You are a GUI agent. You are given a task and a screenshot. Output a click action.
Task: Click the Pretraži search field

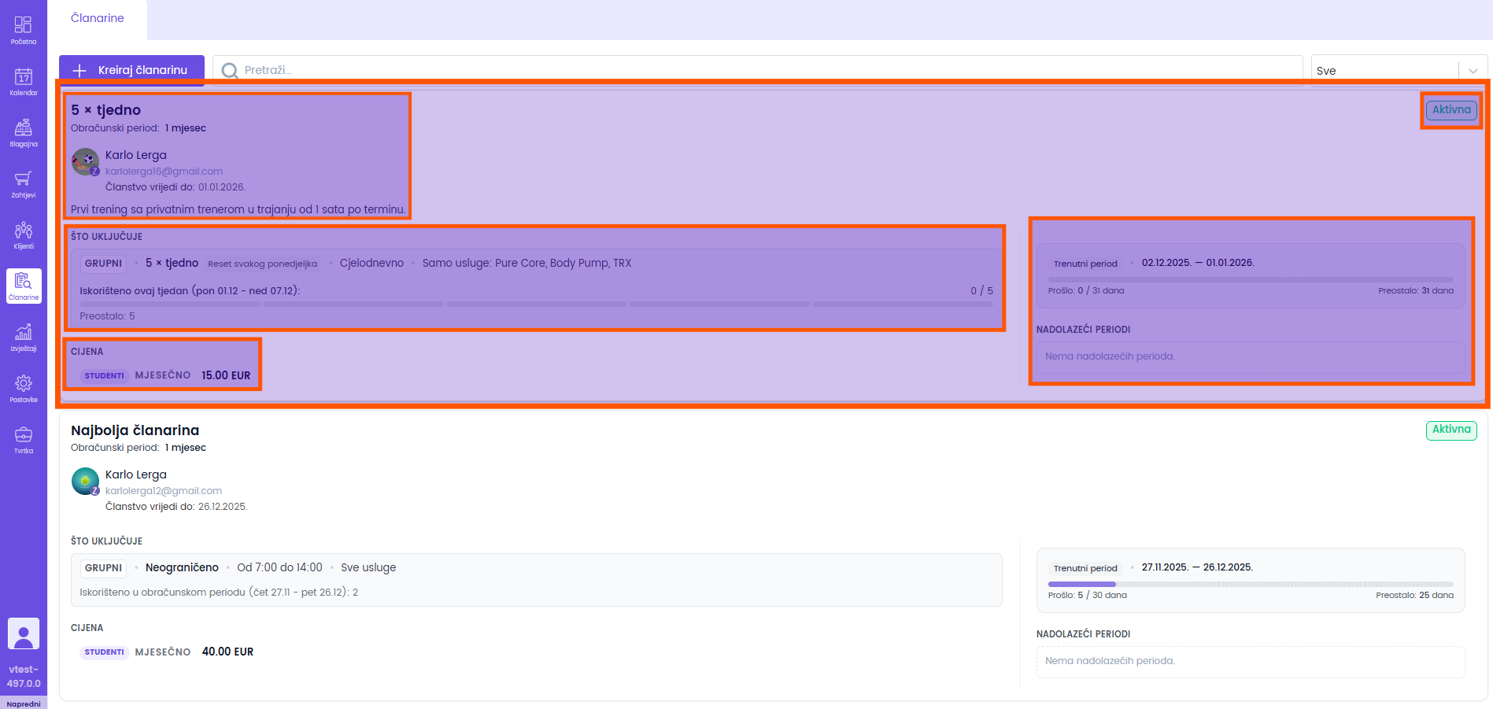click(756, 70)
